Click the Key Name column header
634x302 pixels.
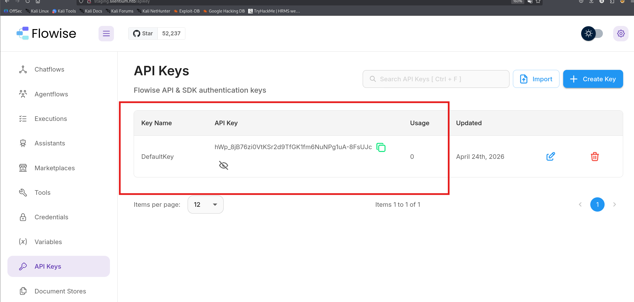(x=157, y=123)
